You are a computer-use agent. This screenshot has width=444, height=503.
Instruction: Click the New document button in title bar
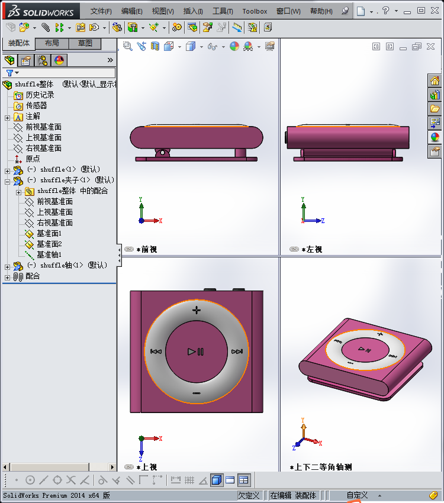click(361, 11)
